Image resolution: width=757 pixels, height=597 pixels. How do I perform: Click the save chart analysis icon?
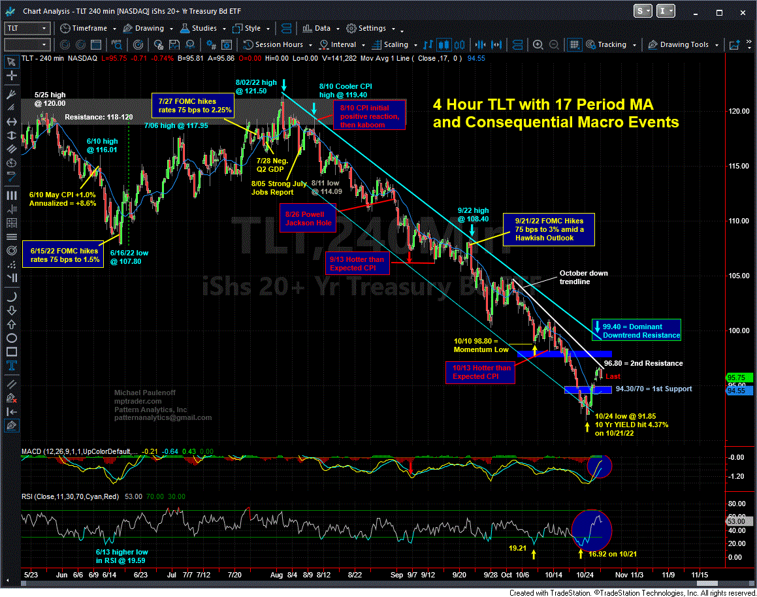[174, 45]
